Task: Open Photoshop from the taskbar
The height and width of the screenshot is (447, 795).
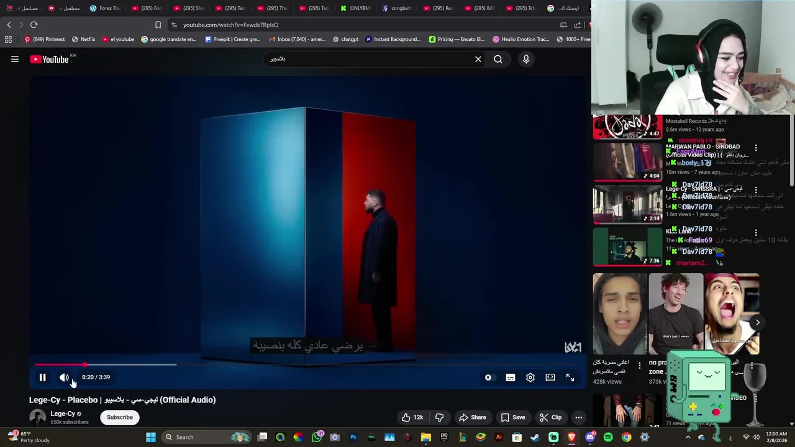Action: pyautogui.click(x=353, y=437)
